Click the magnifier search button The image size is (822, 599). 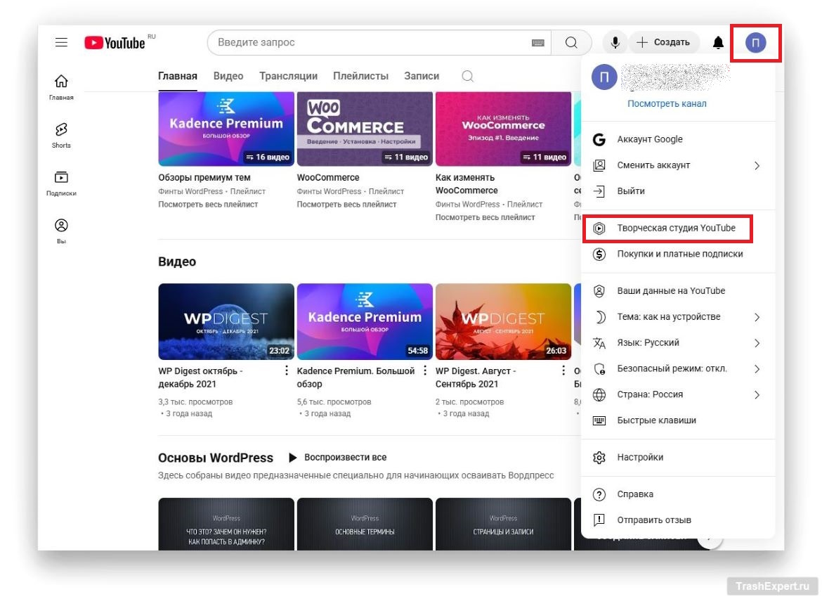pos(571,42)
